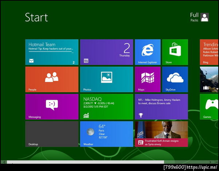Open Photos via the picture icon
The image size is (219, 171).
(x=107, y=77)
